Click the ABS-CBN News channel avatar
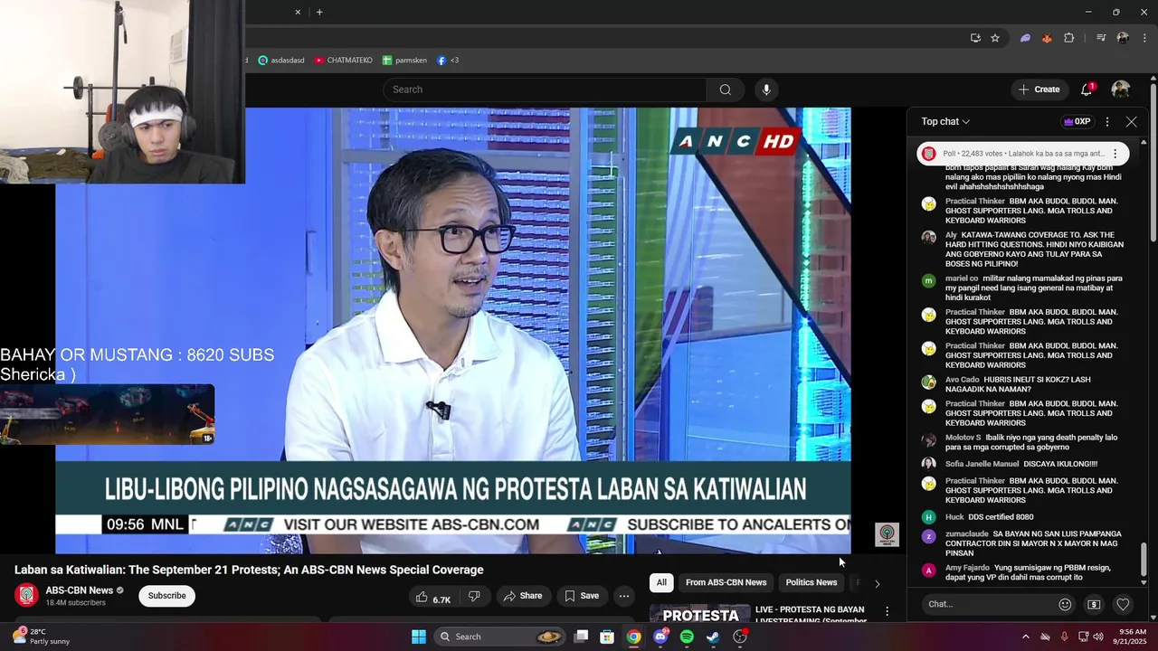The width and height of the screenshot is (1158, 651). (27, 596)
